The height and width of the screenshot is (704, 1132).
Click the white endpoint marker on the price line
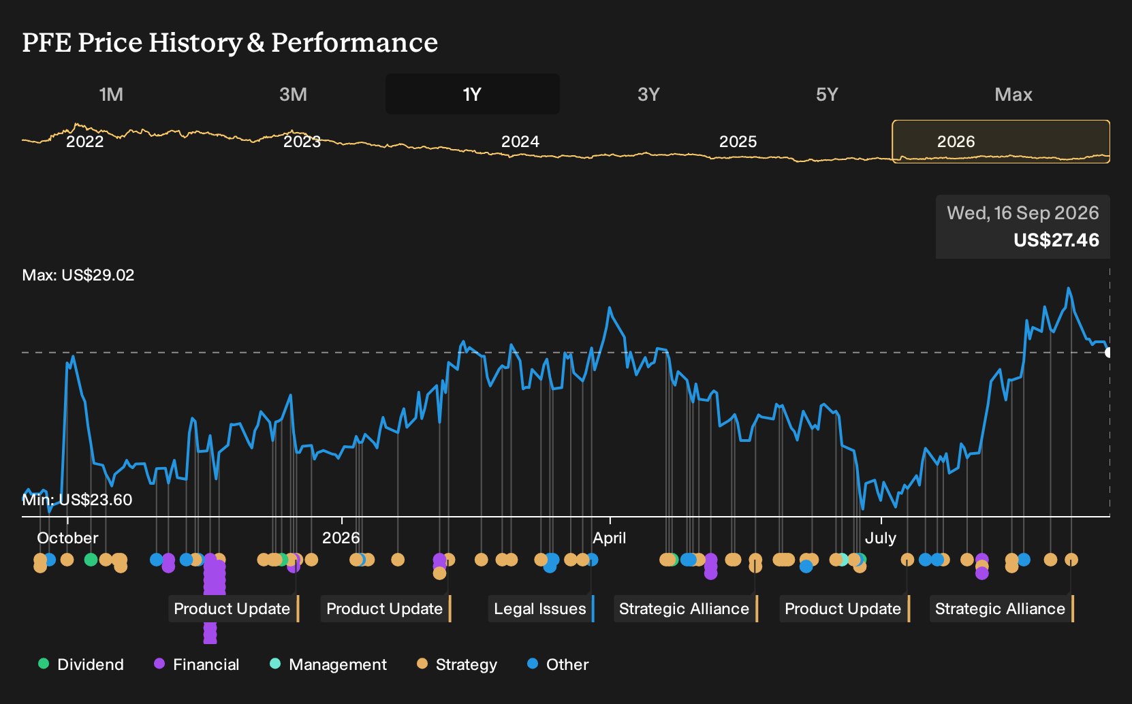(1109, 352)
